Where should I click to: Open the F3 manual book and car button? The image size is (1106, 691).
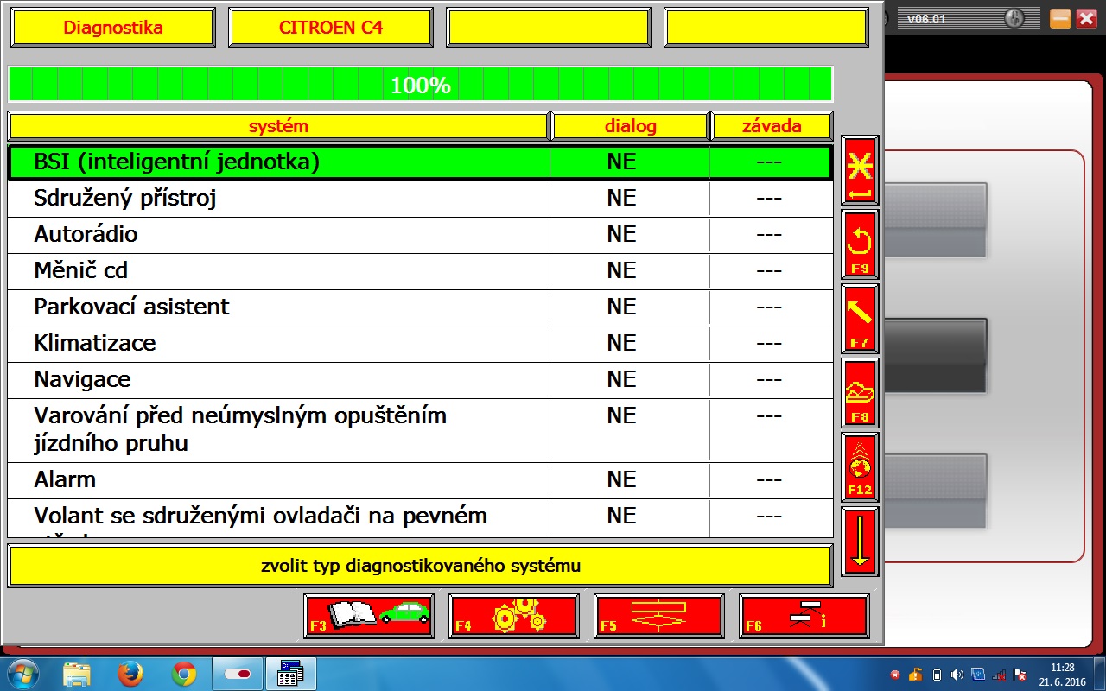(x=369, y=616)
